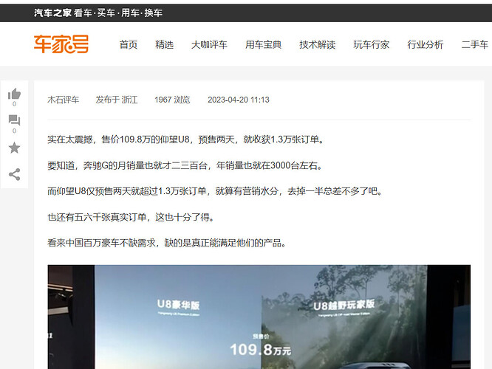Go to 大咖评车 section
Image resolution: width=492 pixels, height=369 pixels.
click(x=209, y=44)
